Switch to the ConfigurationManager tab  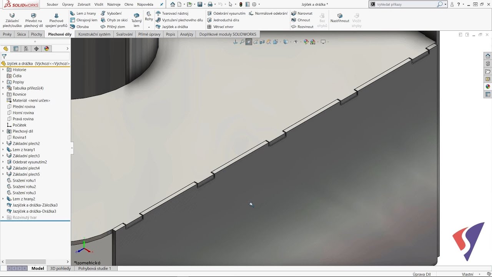26,49
